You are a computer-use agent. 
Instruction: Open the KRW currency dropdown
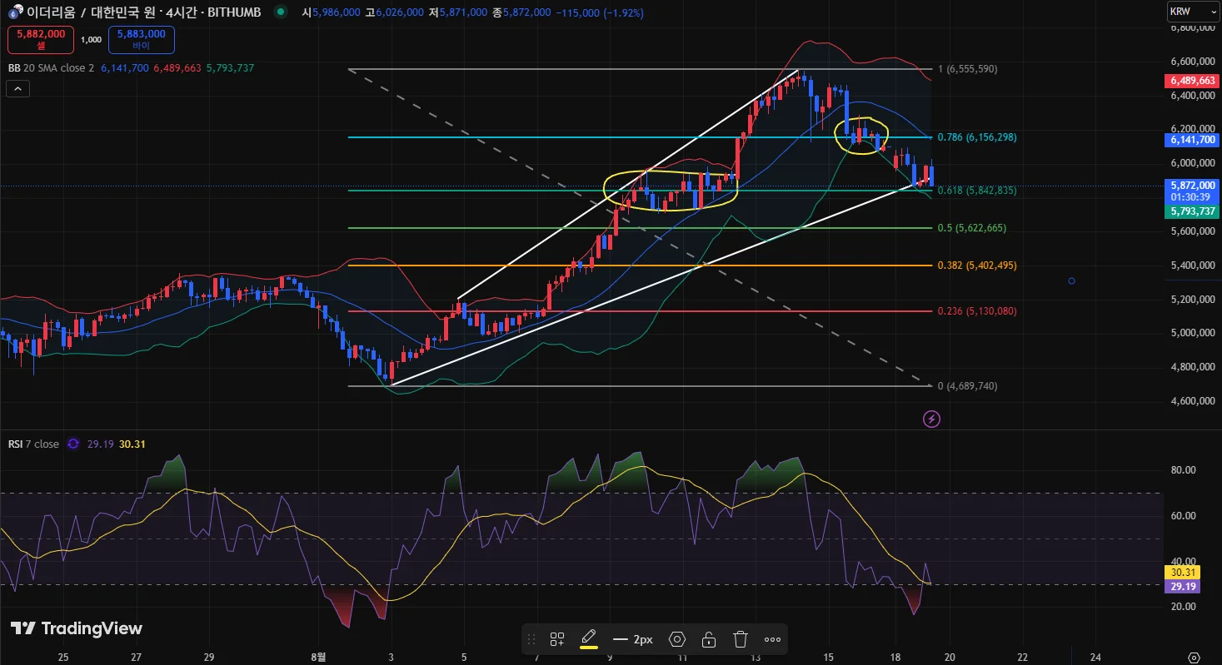coord(1188,11)
